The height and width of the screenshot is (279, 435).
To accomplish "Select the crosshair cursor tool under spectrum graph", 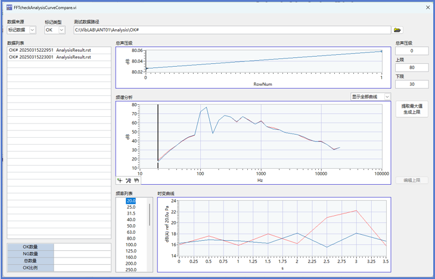I will (x=120, y=180).
